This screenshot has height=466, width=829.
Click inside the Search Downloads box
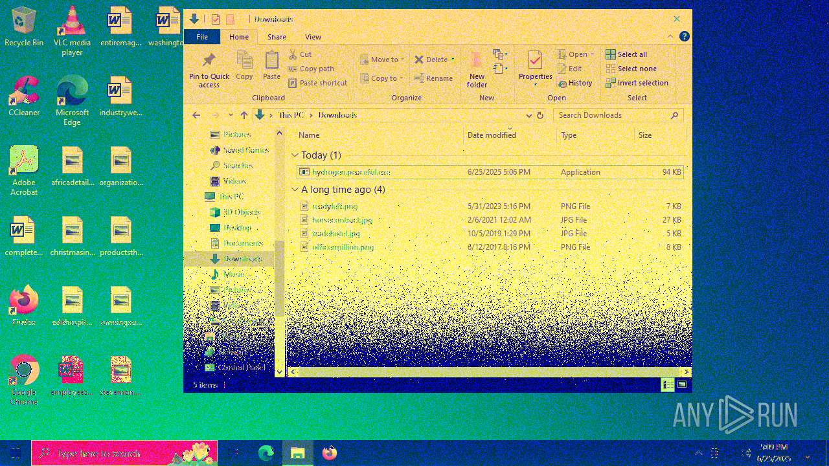[x=619, y=115]
